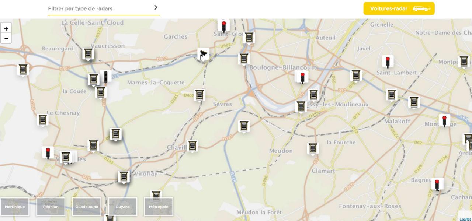Click the speed camera marker near Boulogne-Billancourt

point(243,59)
